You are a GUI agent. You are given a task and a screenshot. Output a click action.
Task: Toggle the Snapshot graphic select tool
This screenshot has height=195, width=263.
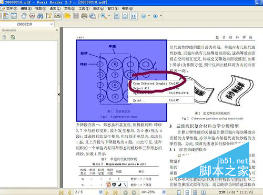point(57,16)
